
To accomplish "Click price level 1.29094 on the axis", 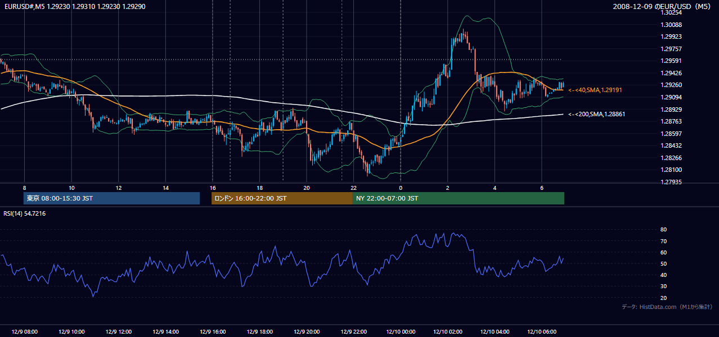I will tap(671, 97).
